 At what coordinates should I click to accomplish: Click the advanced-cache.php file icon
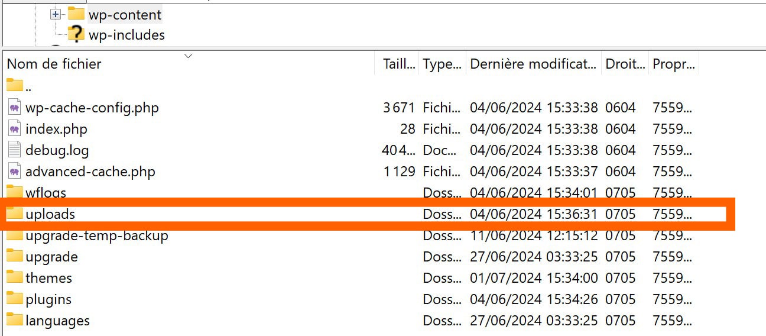[15, 172]
